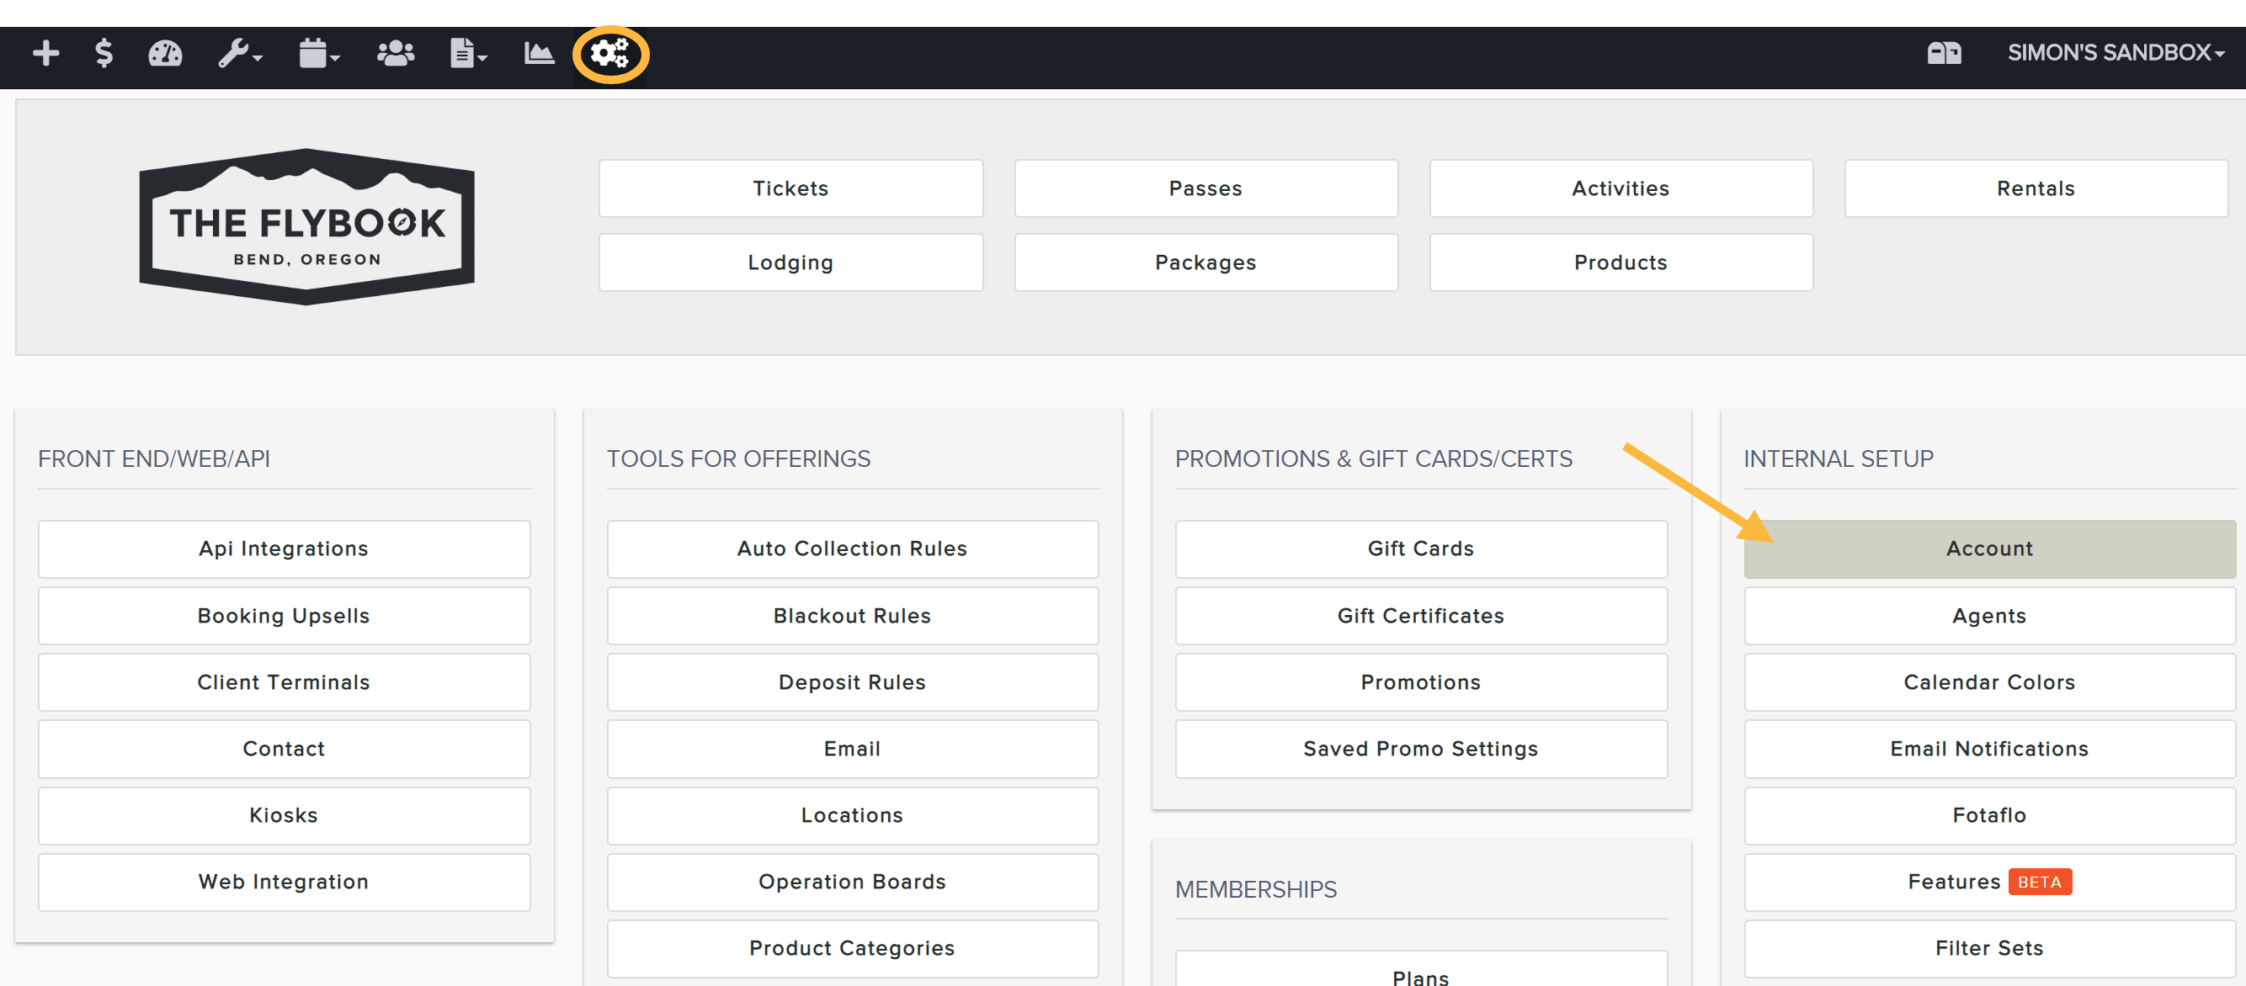Open Auto Collection Rules
The height and width of the screenshot is (986, 2246).
(852, 549)
